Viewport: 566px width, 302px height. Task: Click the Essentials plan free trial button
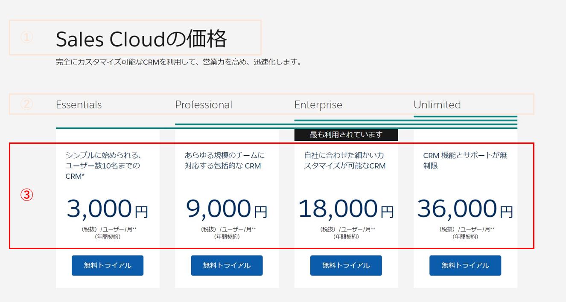coord(108,265)
